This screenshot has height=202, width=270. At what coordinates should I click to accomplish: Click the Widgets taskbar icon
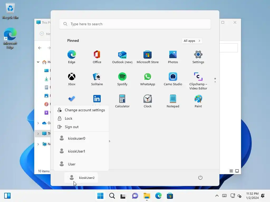coord(7,196)
